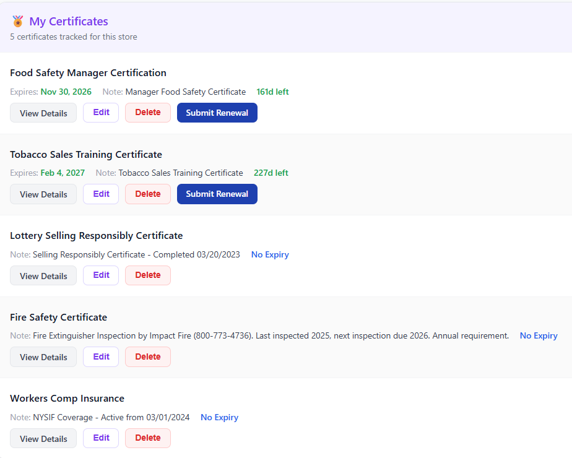View Details for Lottery Selling Responsibly Certificate
Viewport: 572px width, 458px height.
(43, 275)
